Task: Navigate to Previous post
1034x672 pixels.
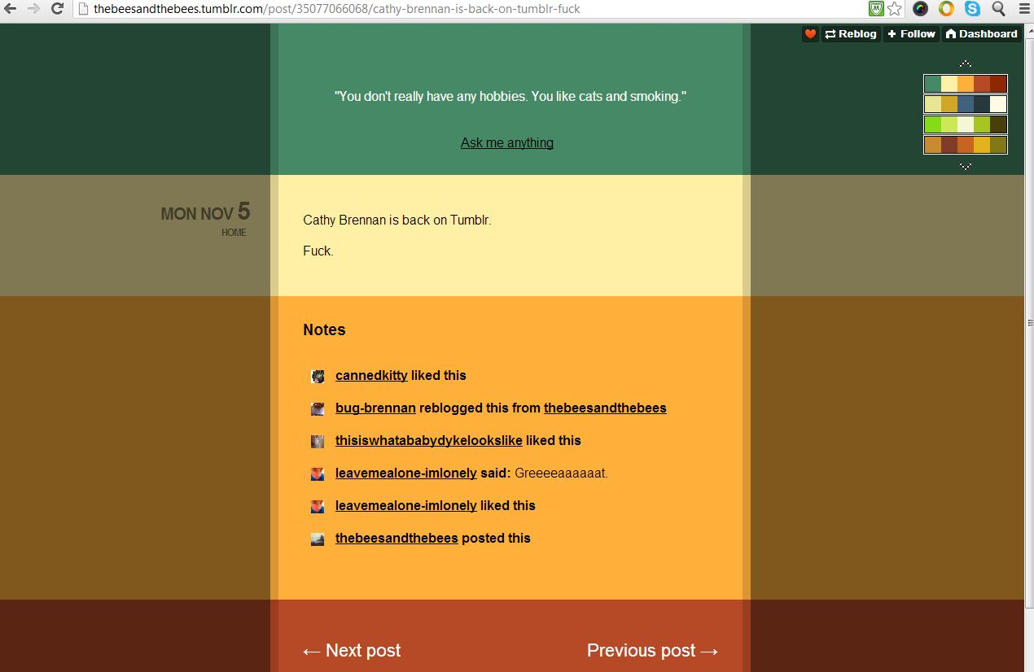Action: point(652,651)
